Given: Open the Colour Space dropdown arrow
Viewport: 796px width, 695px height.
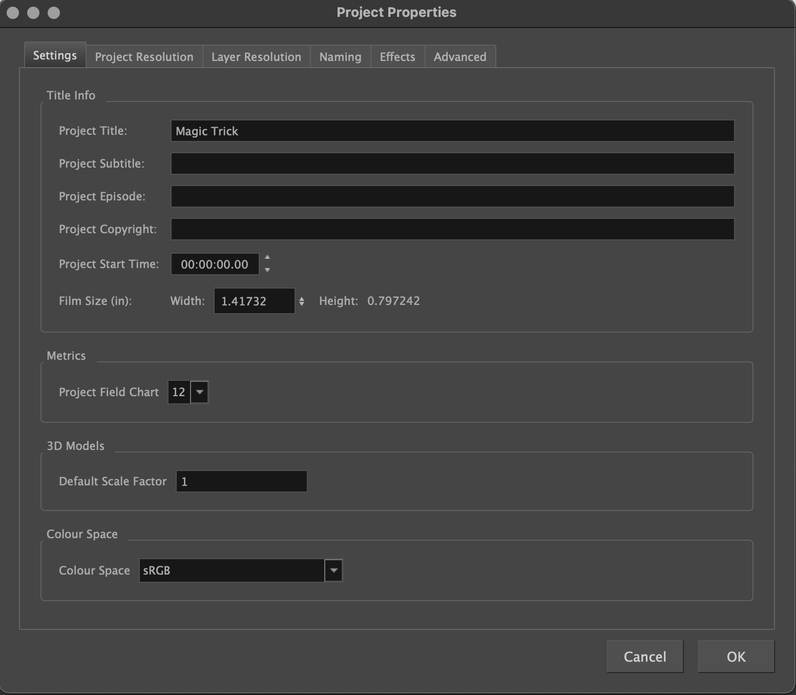Looking at the screenshot, I should (x=333, y=570).
